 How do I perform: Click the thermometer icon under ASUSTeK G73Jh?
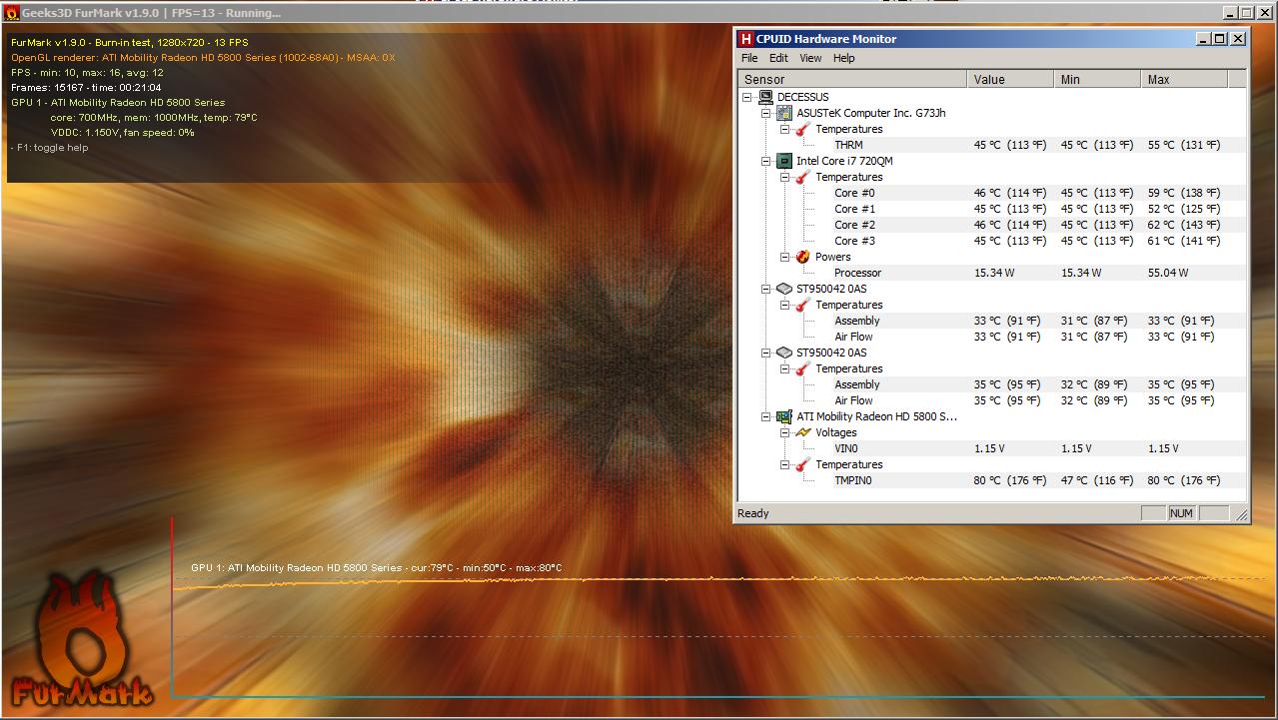(x=803, y=129)
